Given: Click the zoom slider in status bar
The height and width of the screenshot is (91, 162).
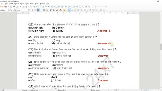Looking at the screenshot, I should (155, 90).
